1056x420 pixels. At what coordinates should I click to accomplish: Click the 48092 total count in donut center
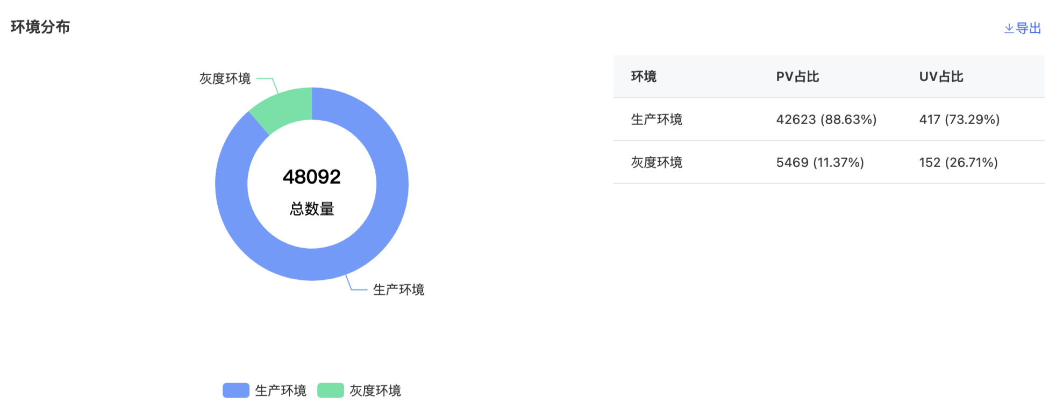312,177
